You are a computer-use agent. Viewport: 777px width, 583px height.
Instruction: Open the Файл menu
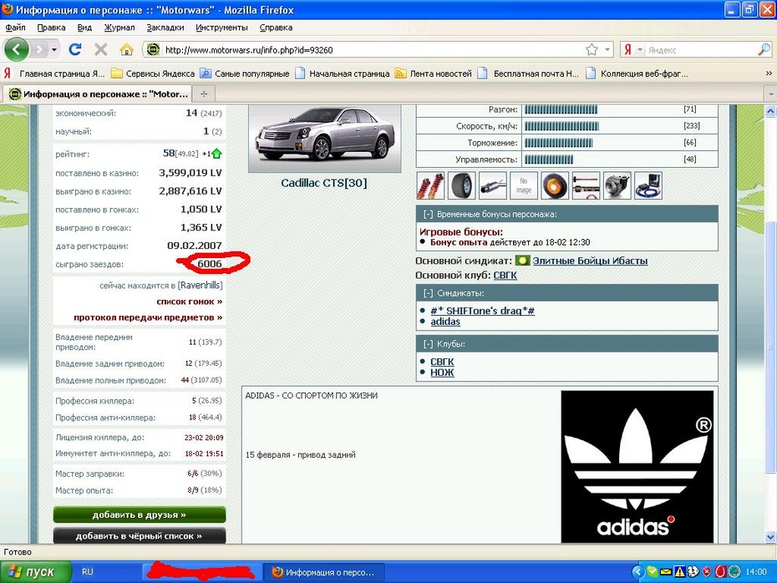[15, 28]
